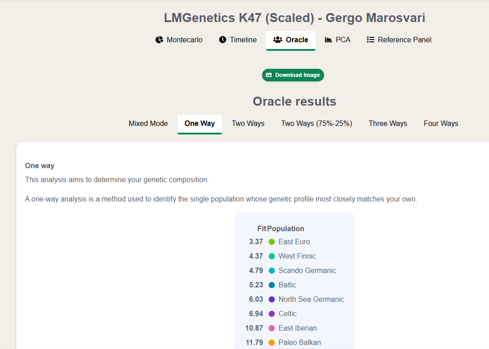Show the Four Ways results
The height and width of the screenshot is (349, 489).
(441, 124)
